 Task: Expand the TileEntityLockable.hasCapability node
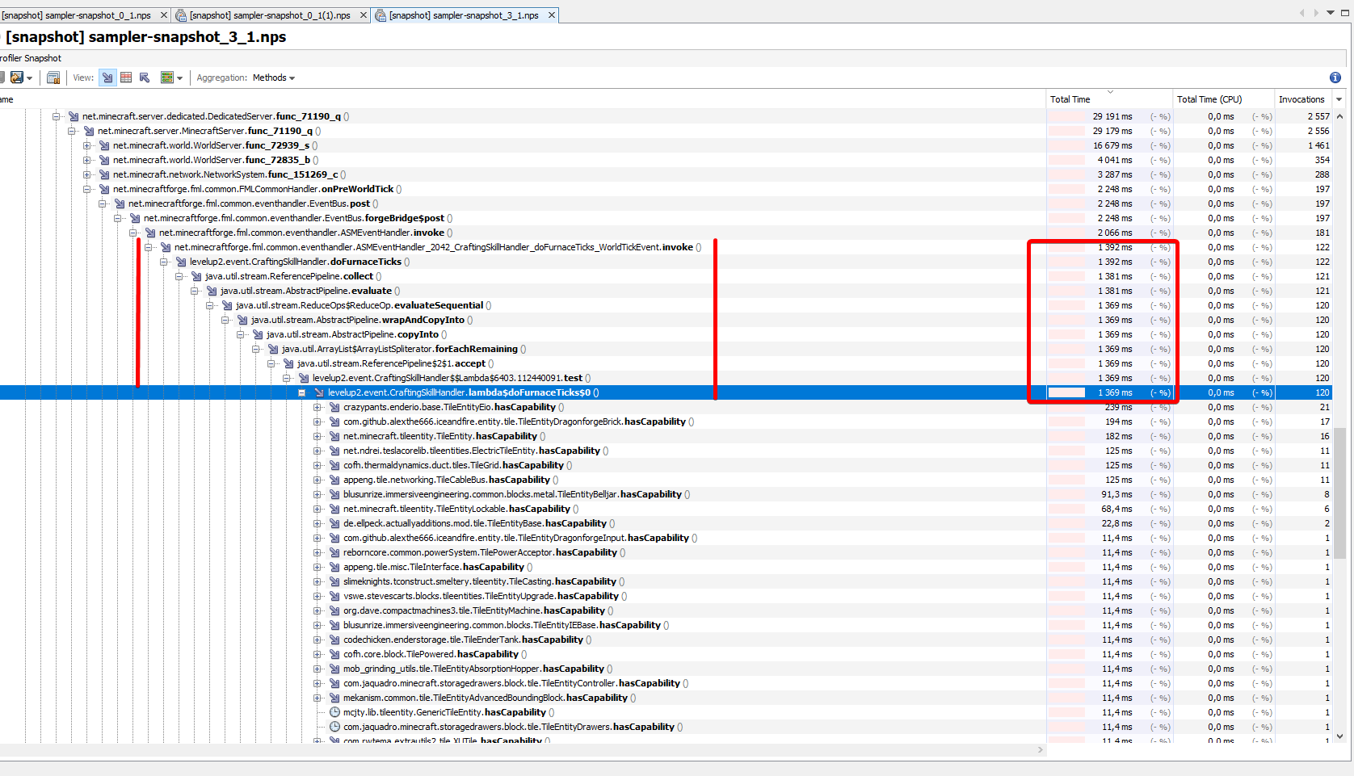[317, 509]
